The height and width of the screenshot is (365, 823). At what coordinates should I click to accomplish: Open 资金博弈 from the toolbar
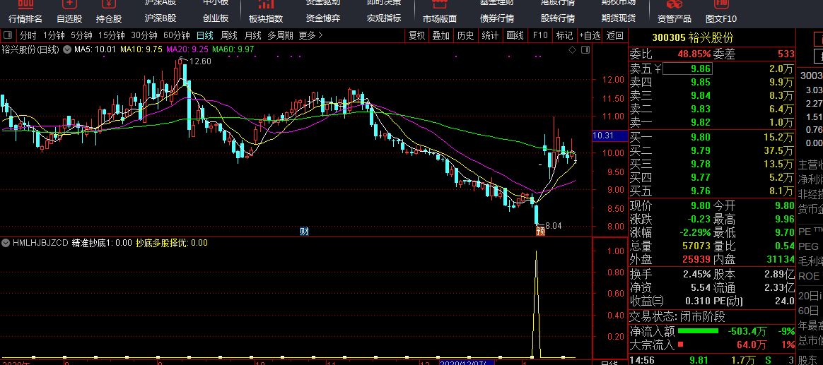click(x=323, y=18)
